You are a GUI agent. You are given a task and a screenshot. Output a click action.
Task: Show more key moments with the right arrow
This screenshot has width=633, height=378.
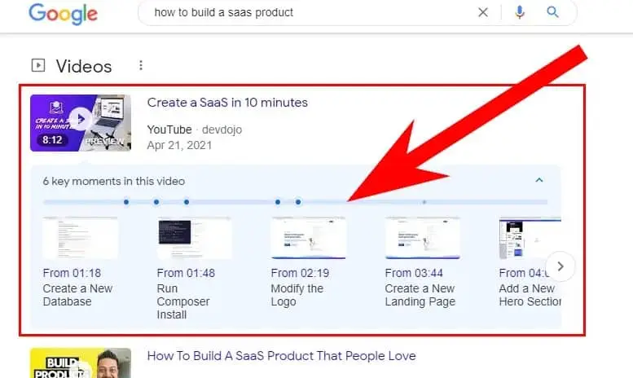tap(560, 266)
